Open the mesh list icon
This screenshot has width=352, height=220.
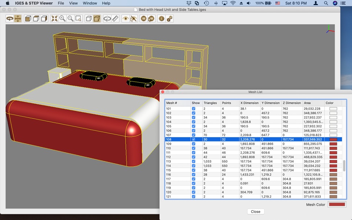(x=144, y=19)
